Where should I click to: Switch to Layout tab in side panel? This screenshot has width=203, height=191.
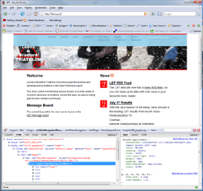click(x=134, y=135)
